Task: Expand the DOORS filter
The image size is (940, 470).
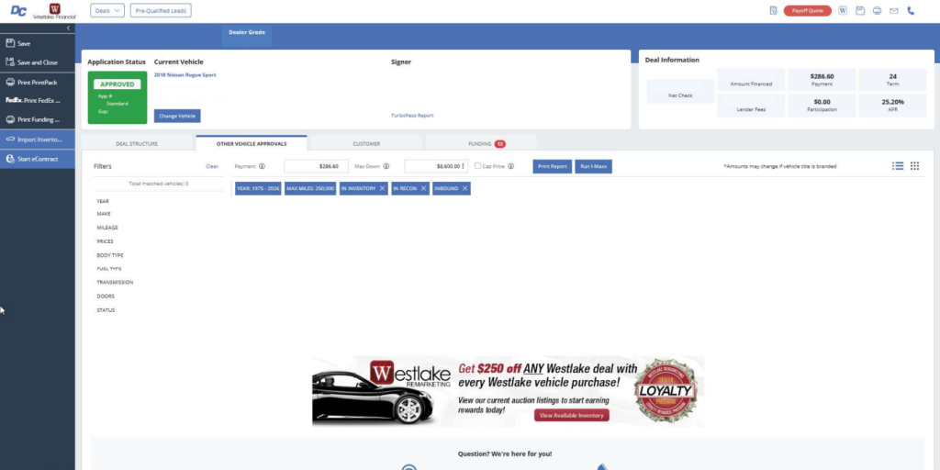Action: (x=106, y=297)
